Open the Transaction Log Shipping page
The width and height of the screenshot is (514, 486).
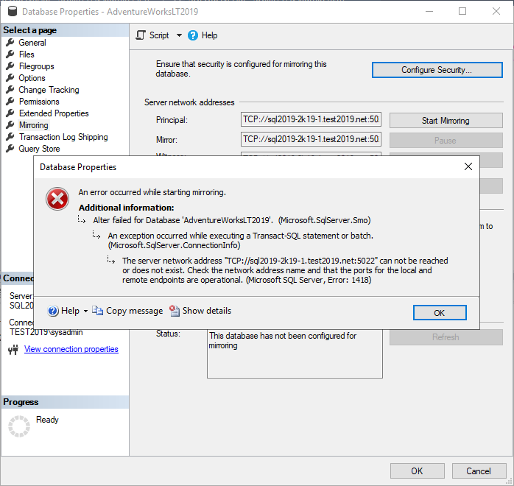pos(63,137)
